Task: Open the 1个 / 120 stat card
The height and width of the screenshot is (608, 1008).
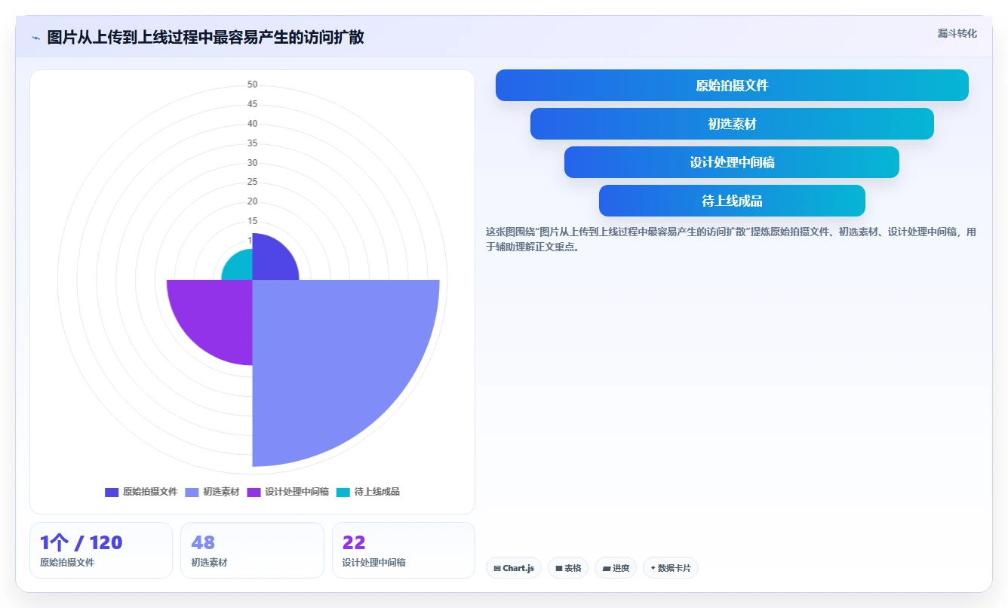Action: click(x=101, y=550)
